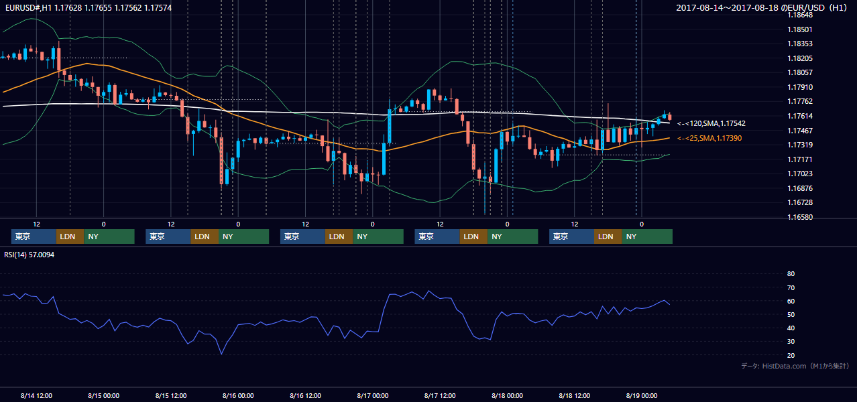Select the LDN session block for 8/15

tap(204, 237)
